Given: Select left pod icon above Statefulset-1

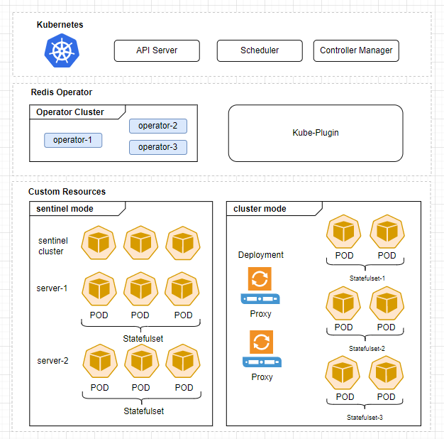Looking at the screenshot, I should (x=343, y=232).
